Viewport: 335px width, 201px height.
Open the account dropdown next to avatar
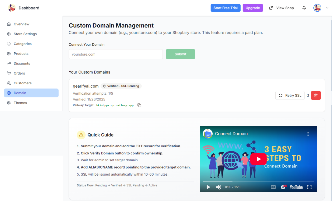point(327,8)
